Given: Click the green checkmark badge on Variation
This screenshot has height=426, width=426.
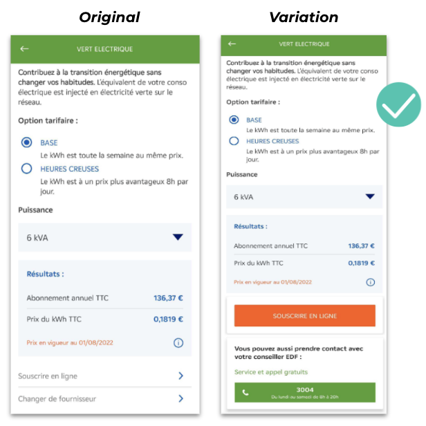Looking at the screenshot, I should coord(398,104).
